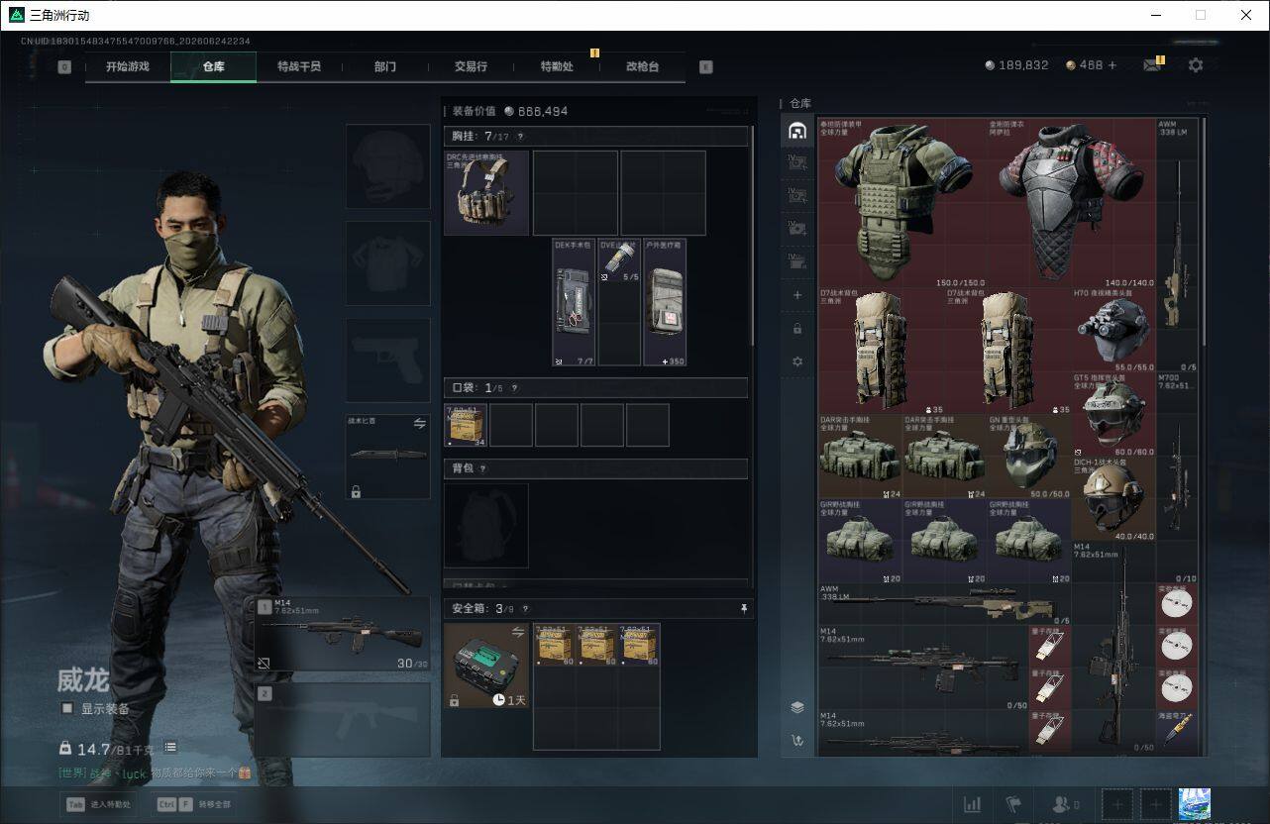The image size is (1270, 824).
Task: Select the GN heavy helmet item
Action: 1029,456
